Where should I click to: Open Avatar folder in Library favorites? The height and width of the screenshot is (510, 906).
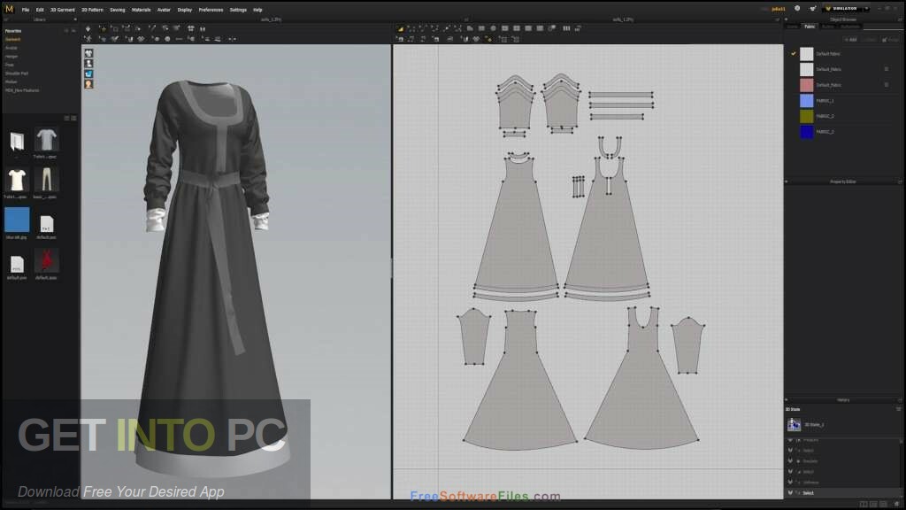[x=12, y=48]
